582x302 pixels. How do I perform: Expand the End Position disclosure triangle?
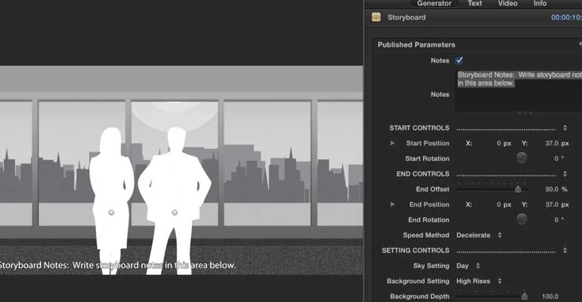tap(392, 204)
